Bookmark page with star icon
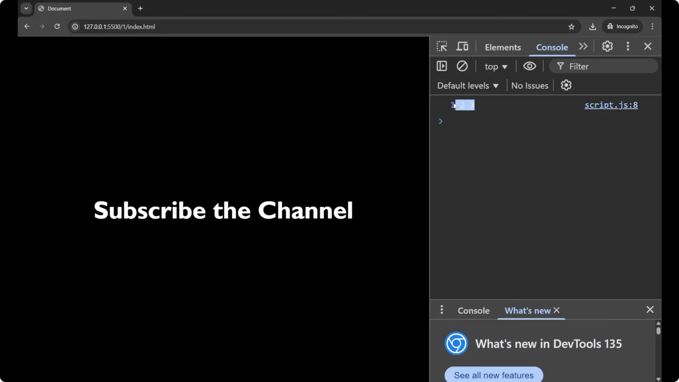 pyautogui.click(x=571, y=27)
